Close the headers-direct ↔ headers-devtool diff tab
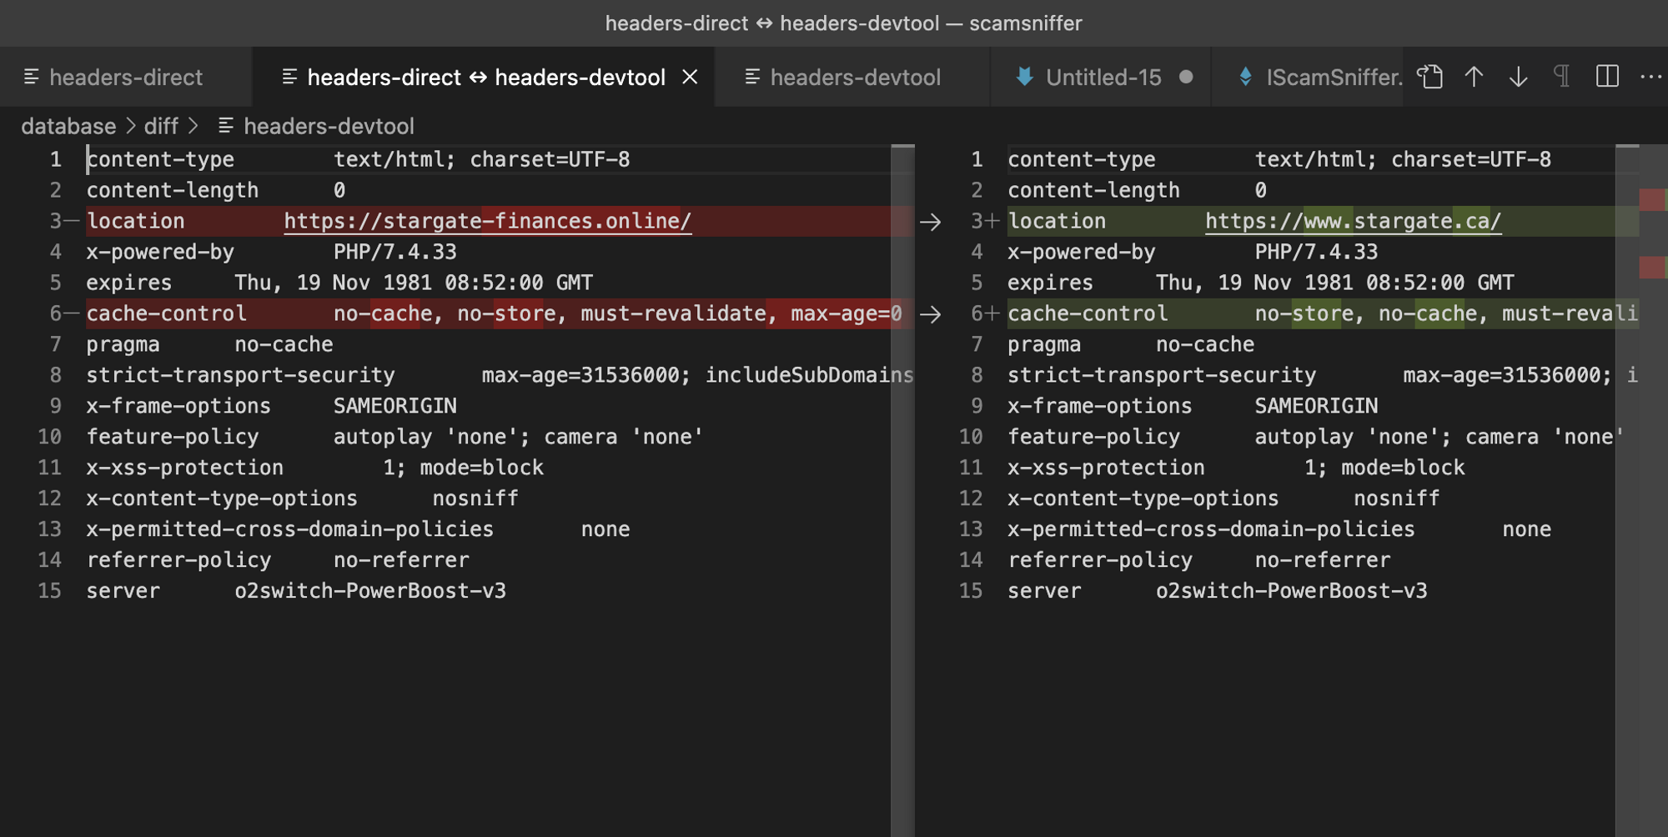1668x837 pixels. pos(690,77)
